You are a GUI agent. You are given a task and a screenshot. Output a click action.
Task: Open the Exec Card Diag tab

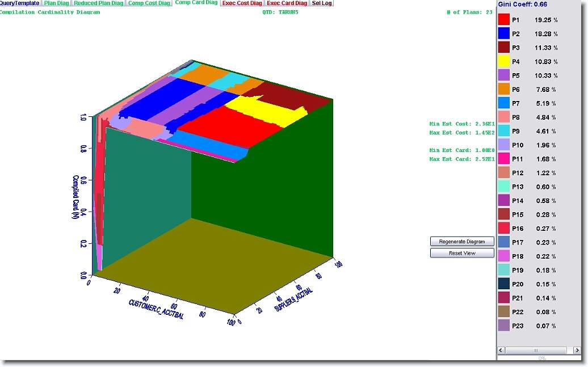click(287, 3)
